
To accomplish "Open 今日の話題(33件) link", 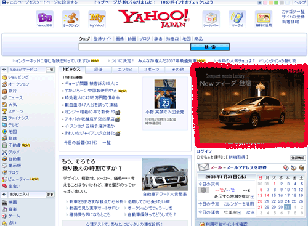I will coord(81,142).
